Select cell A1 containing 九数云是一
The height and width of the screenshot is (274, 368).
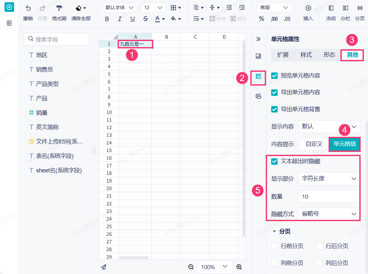pyautogui.click(x=135, y=44)
